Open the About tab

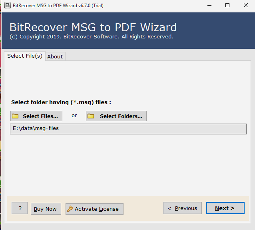pyautogui.click(x=55, y=56)
